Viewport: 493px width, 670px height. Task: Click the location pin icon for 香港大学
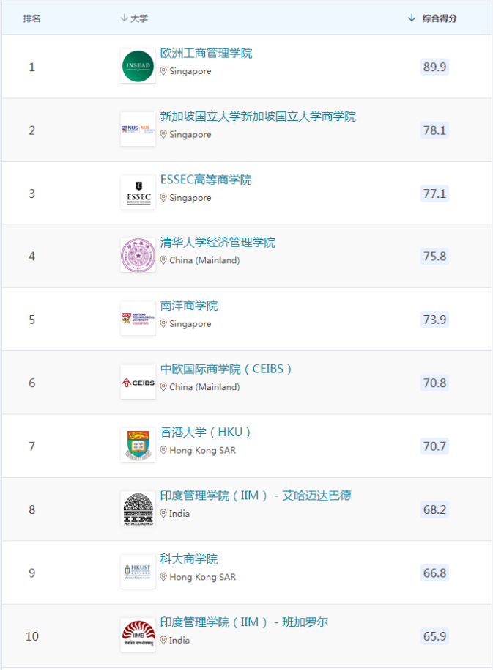pos(163,450)
